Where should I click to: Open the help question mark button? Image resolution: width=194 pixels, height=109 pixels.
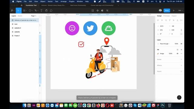pyautogui.click(x=179, y=97)
